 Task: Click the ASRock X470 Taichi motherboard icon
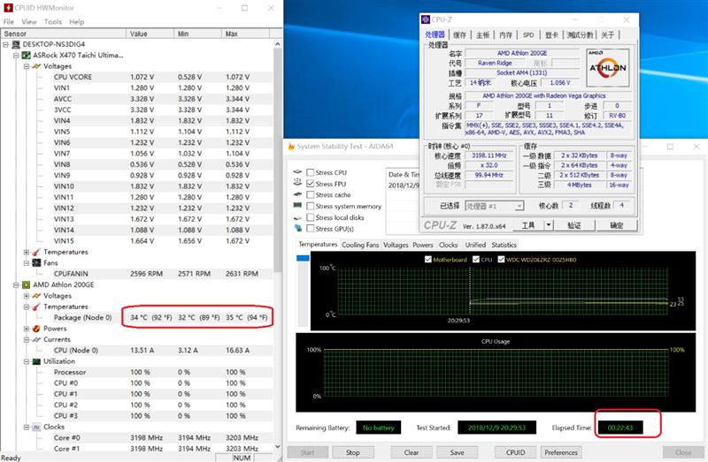click(x=27, y=55)
